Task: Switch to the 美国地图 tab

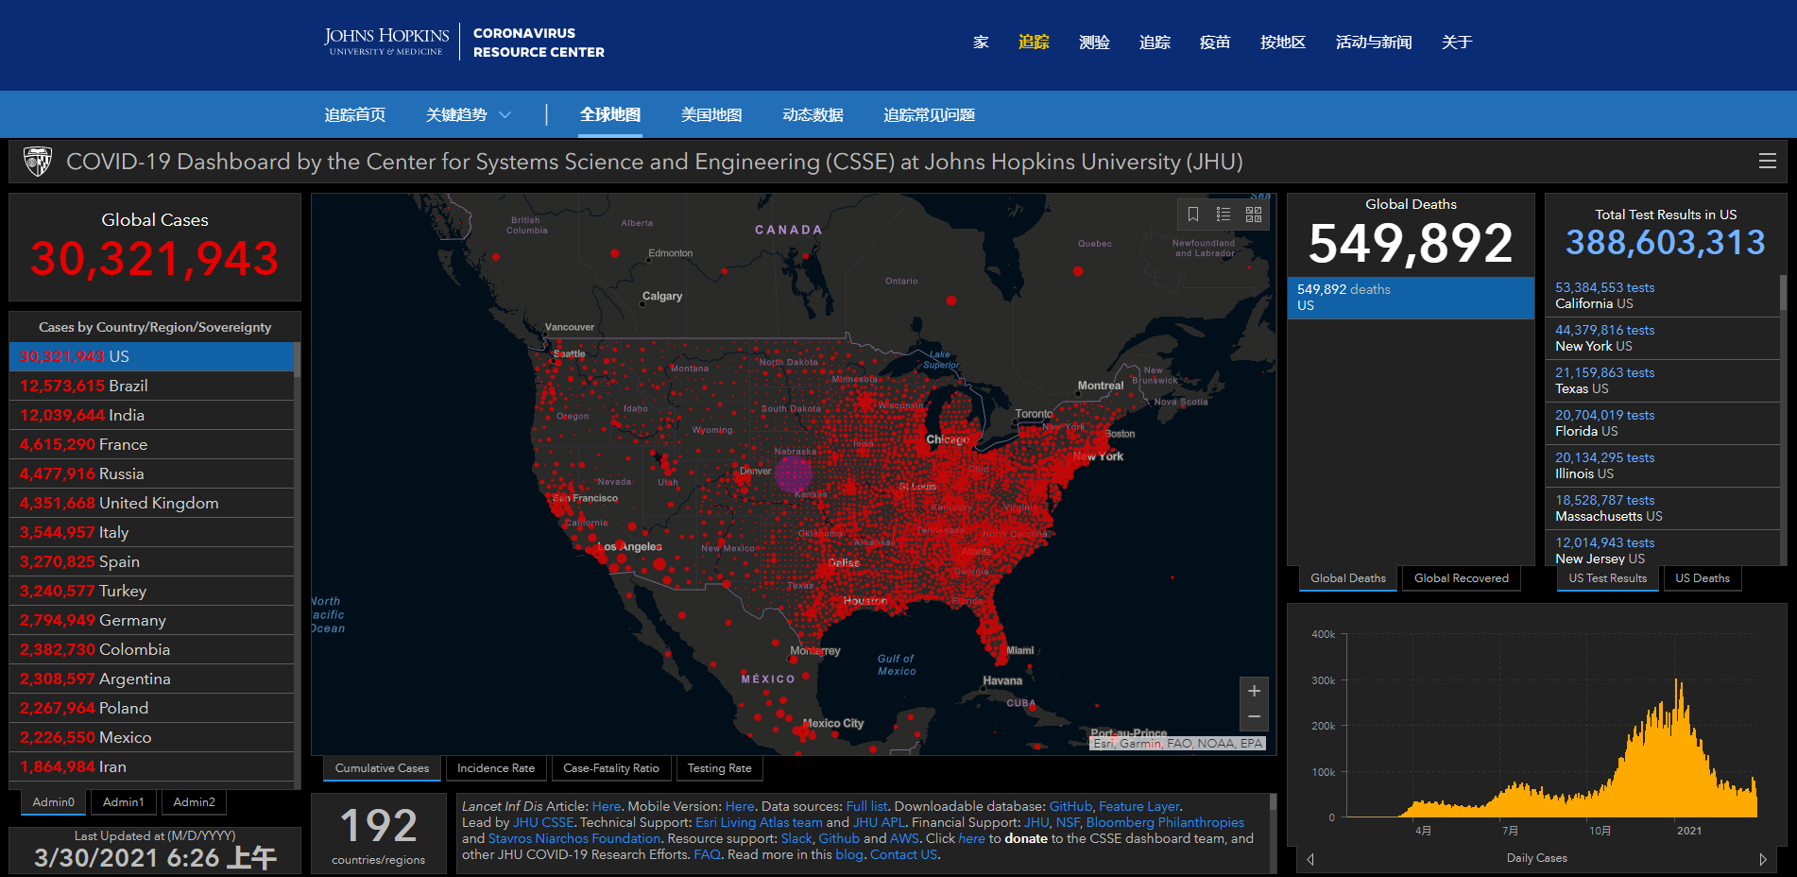Action: point(711,115)
